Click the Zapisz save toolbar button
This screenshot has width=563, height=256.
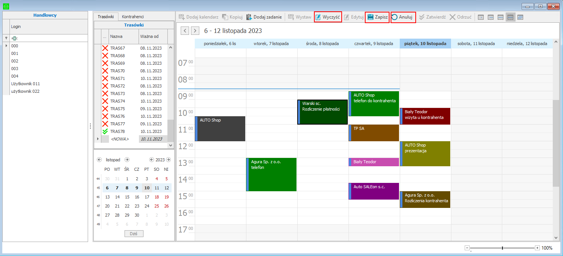(x=377, y=17)
